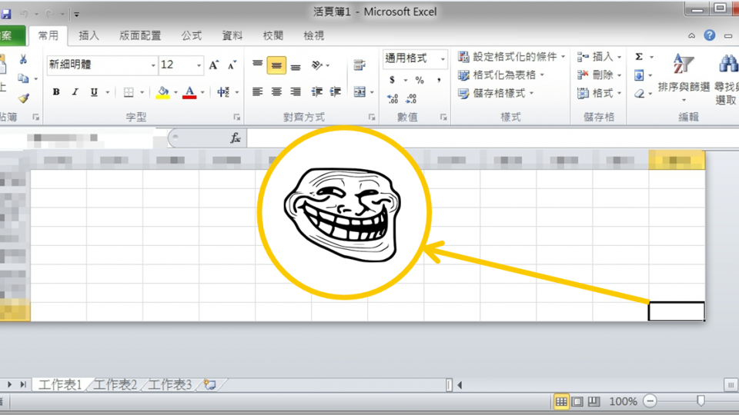Screen dimensions: 739x415
Task: Click the percent style icon
Action: [420, 80]
